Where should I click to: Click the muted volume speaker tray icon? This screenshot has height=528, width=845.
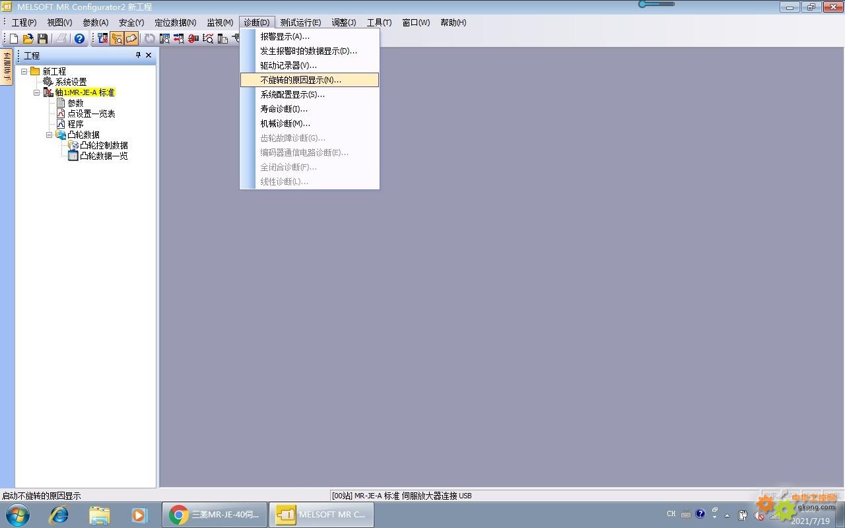click(x=759, y=516)
